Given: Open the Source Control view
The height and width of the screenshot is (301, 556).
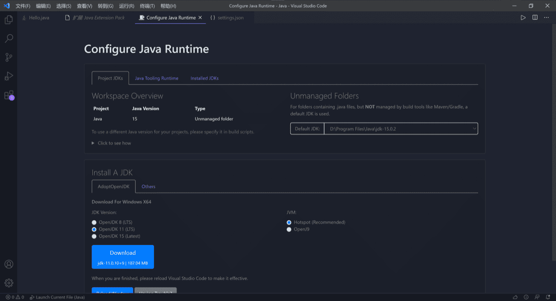Looking at the screenshot, I should pos(9,58).
